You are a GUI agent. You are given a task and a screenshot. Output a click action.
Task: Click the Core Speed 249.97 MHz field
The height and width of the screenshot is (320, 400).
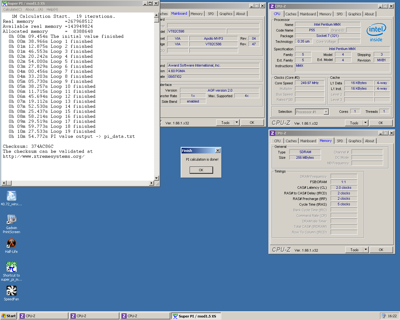coord(310,83)
